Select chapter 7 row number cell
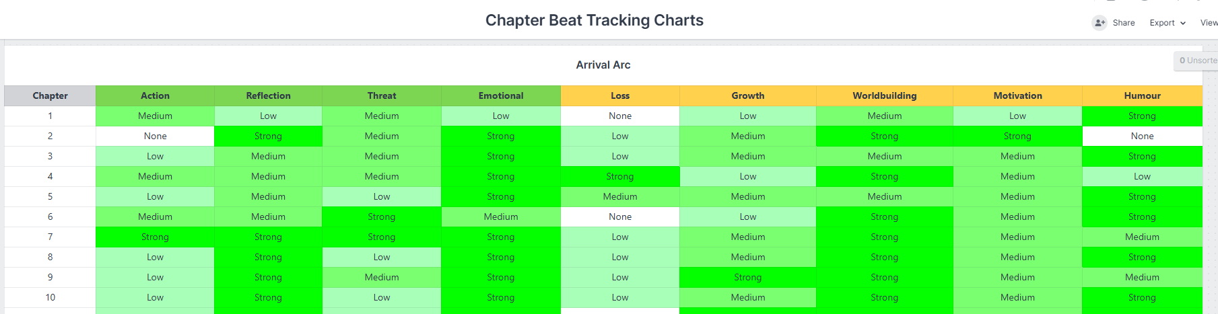1218x314 pixels. [x=50, y=237]
